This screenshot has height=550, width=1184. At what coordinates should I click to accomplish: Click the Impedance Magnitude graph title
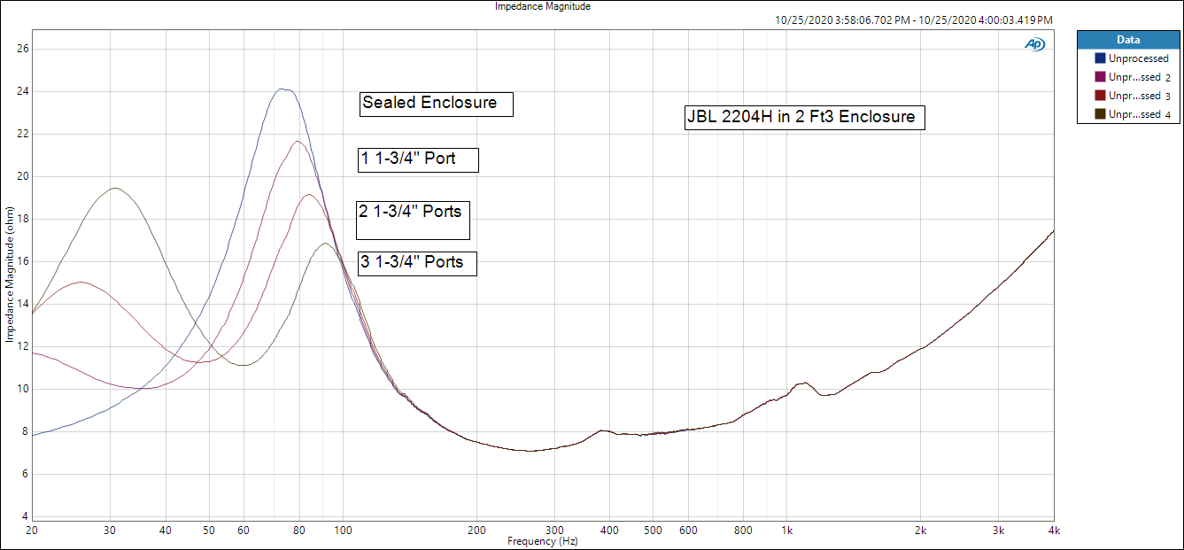543,6
